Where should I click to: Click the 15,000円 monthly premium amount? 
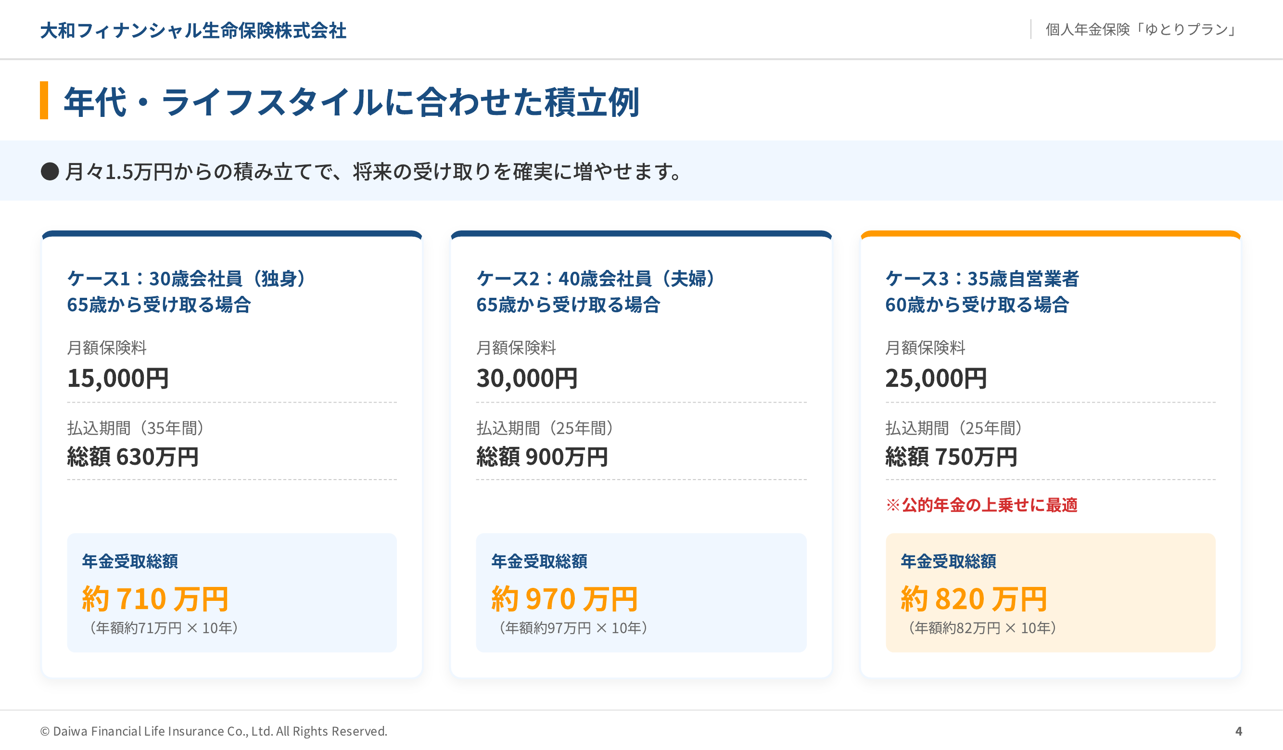[117, 378]
